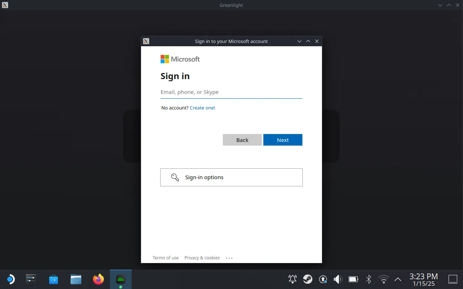This screenshot has height=289, width=463.
Task: Open the application launcher menu
Action: coord(10,279)
